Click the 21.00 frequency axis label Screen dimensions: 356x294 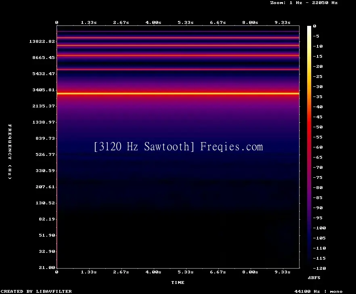tap(47, 267)
